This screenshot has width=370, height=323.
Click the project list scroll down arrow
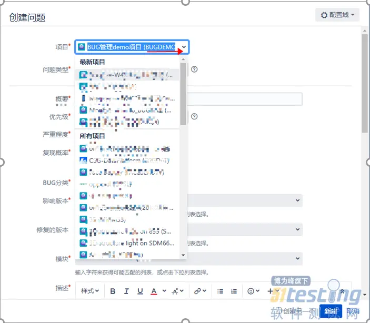[183, 255]
